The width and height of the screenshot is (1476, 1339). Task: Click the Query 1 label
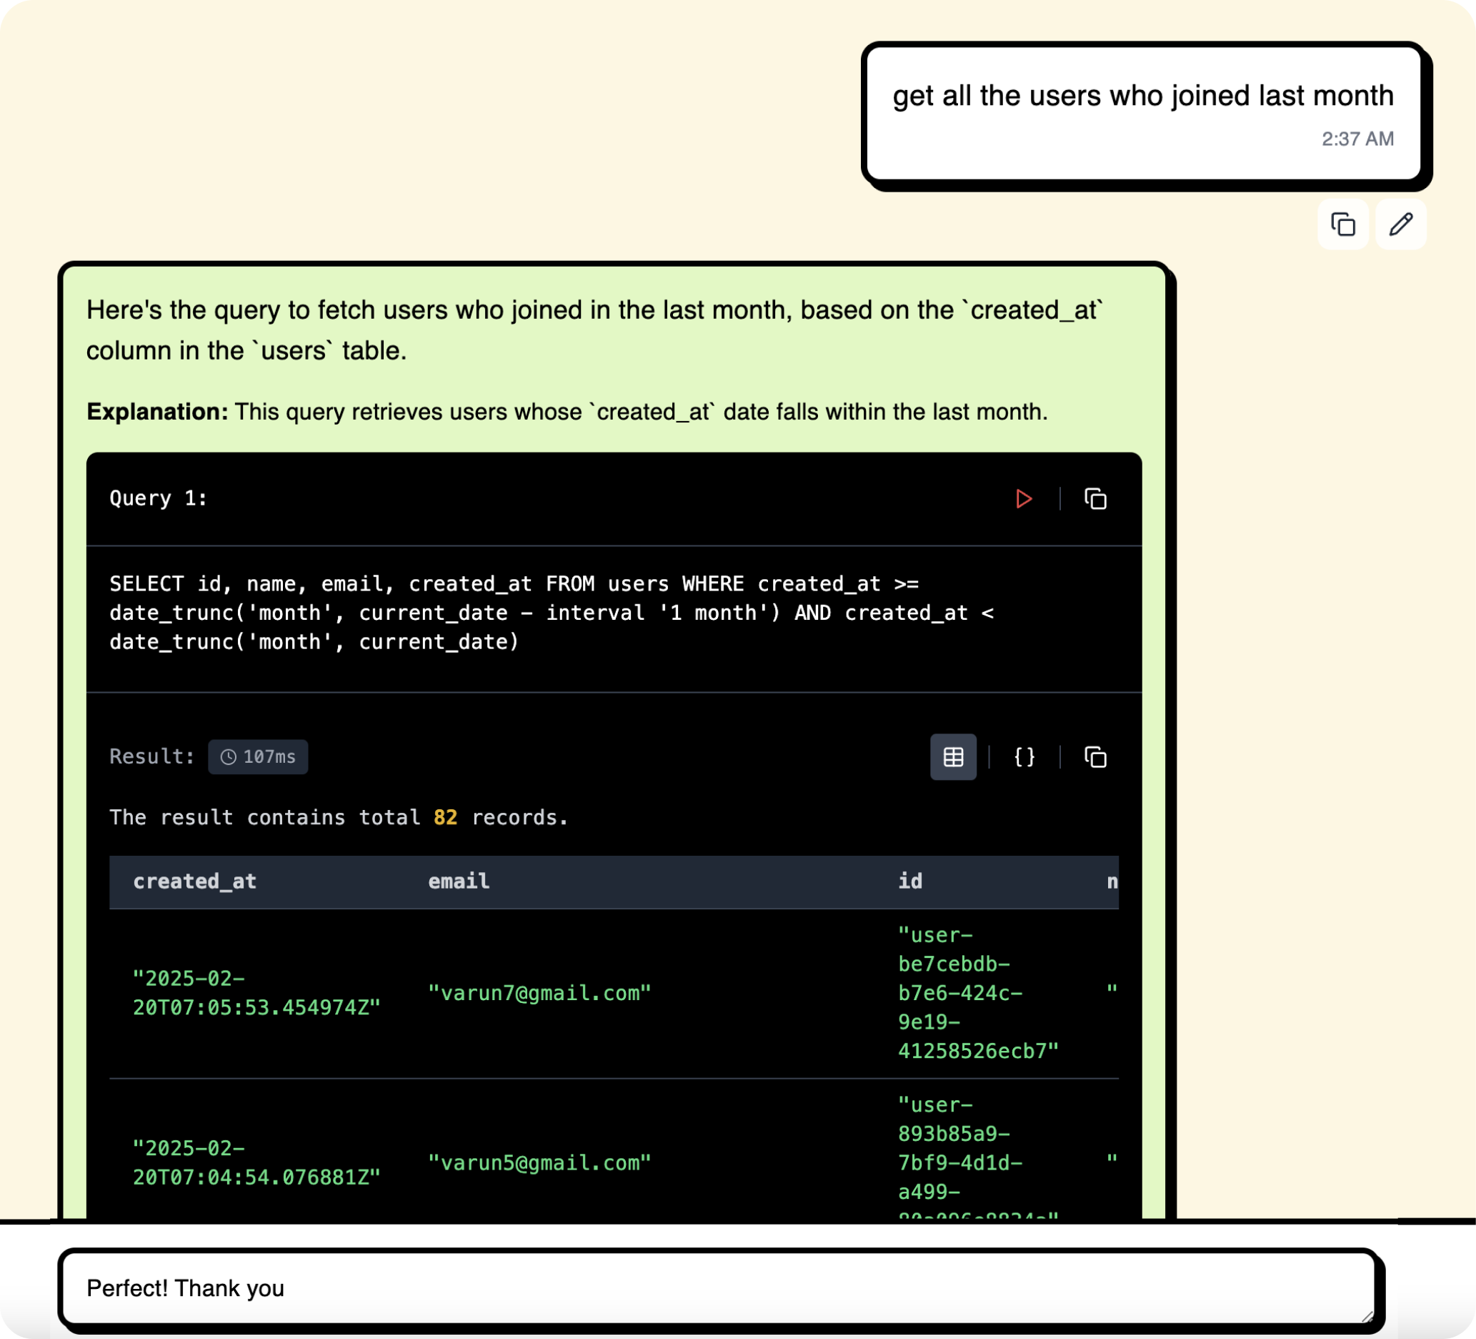[158, 499]
